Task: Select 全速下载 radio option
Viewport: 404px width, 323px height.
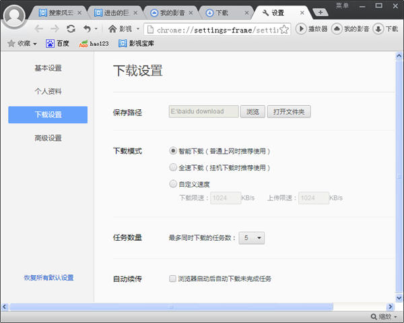Action: tap(173, 167)
